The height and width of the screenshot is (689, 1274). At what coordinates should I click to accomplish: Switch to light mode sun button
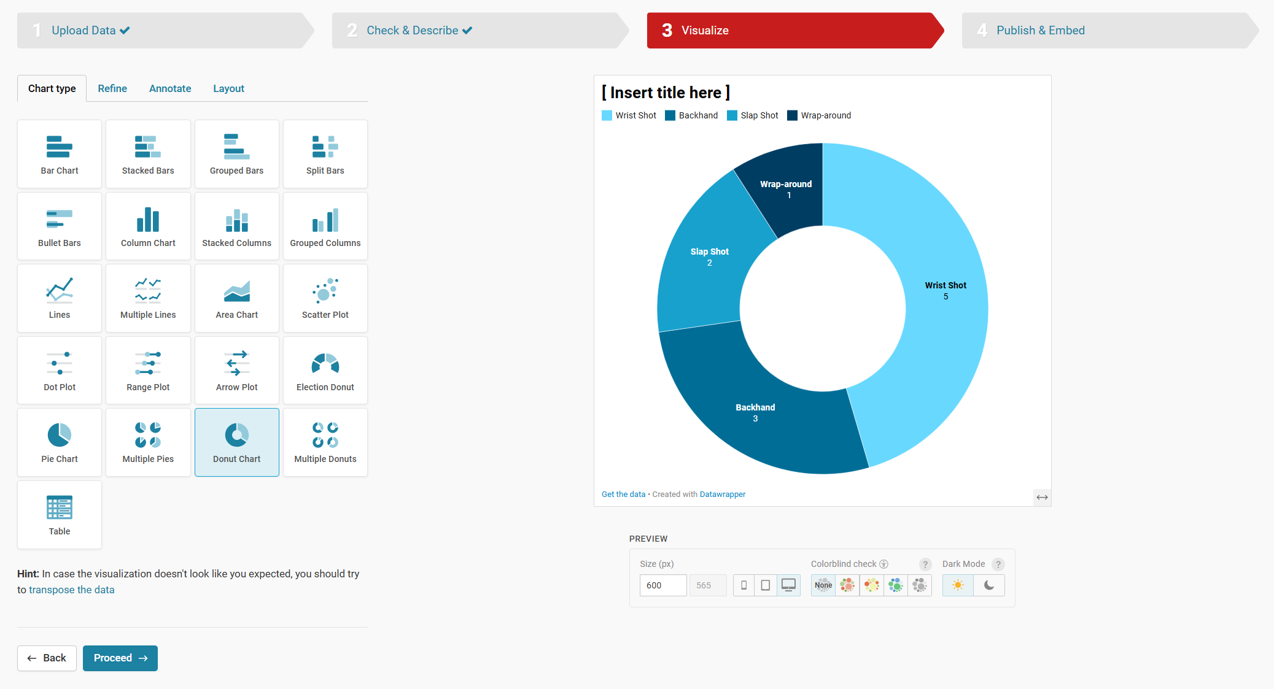point(958,585)
